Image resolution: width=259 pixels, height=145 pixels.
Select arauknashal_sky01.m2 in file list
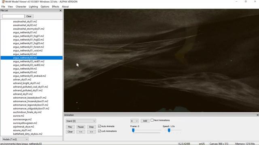(25, 21)
